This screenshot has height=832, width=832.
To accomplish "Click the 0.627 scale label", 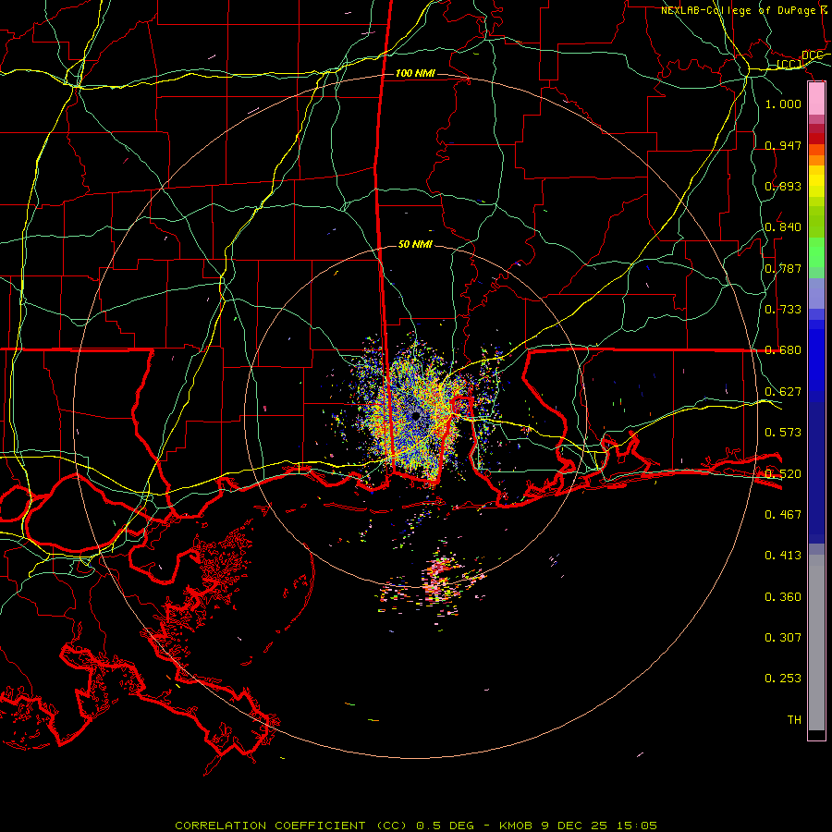I will click(x=783, y=392).
